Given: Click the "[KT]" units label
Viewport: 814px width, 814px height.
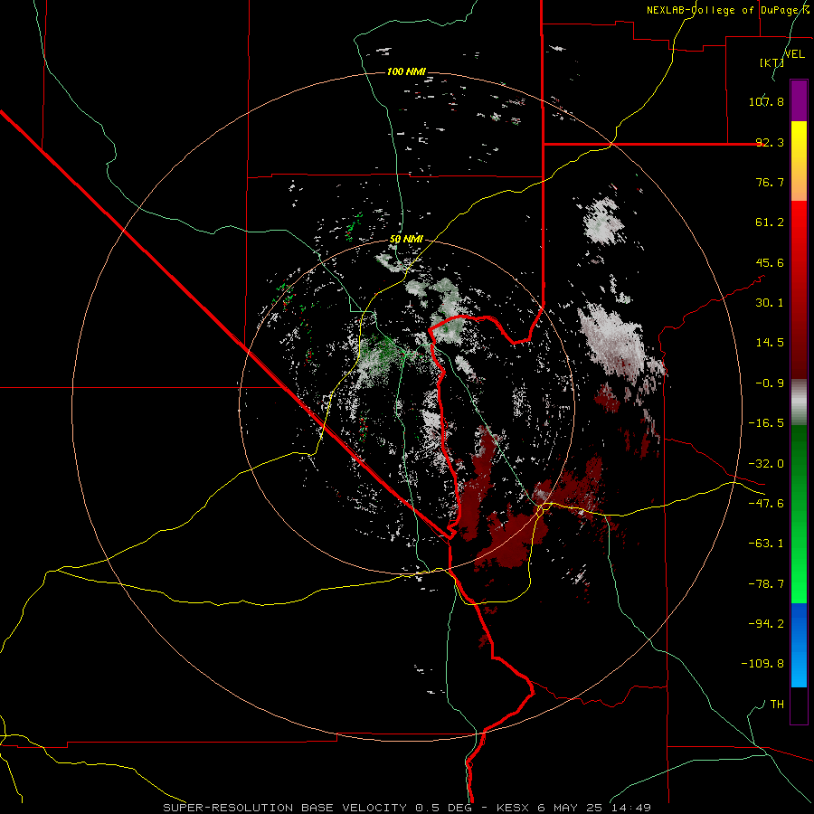Looking at the screenshot, I should click(771, 62).
